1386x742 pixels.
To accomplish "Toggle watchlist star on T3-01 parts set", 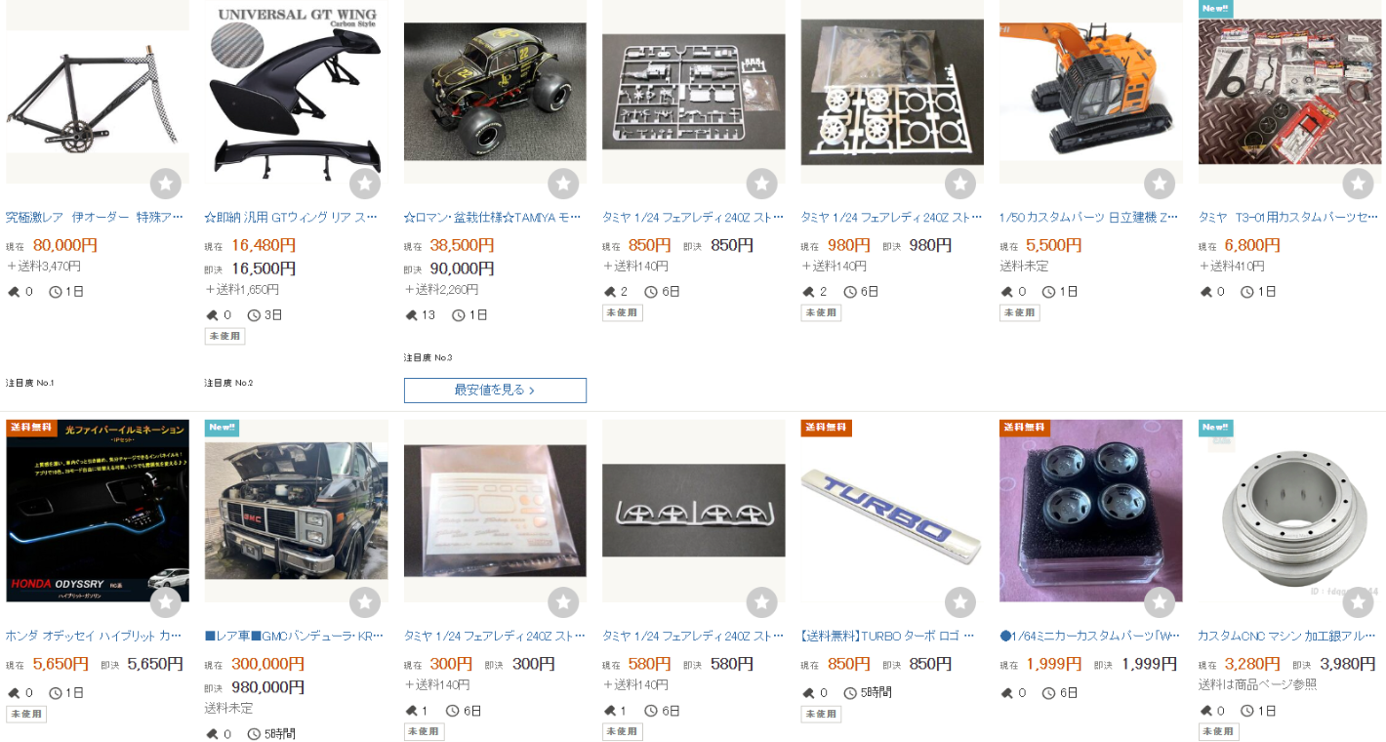I will coord(1358,184).
